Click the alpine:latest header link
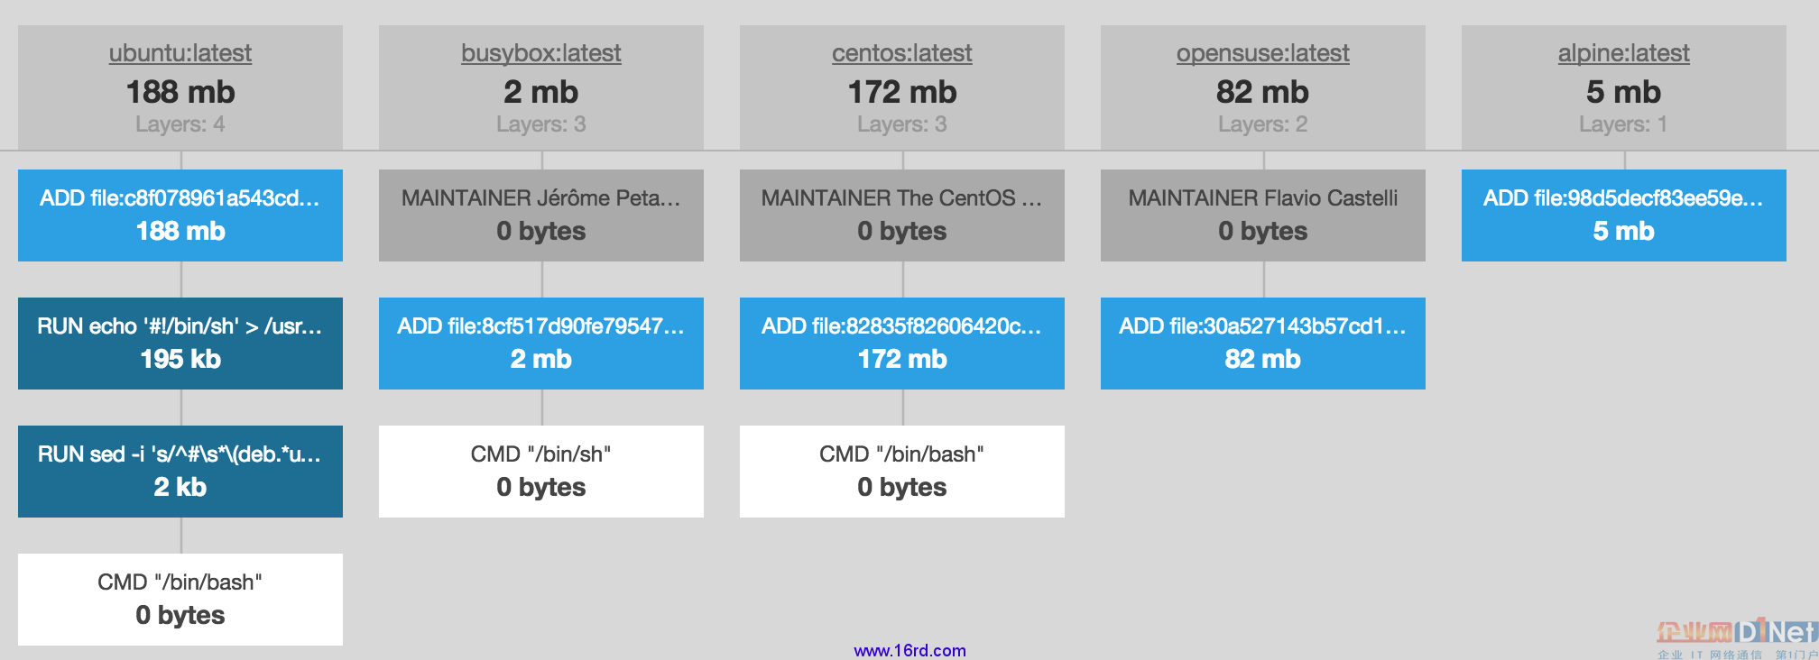Screen dimensions: 1819x660 (x=1623, y=53)
